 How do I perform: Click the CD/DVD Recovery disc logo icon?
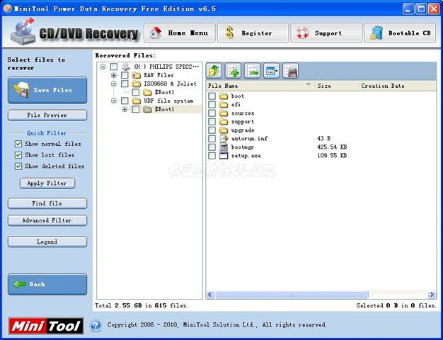coord(23,31)
